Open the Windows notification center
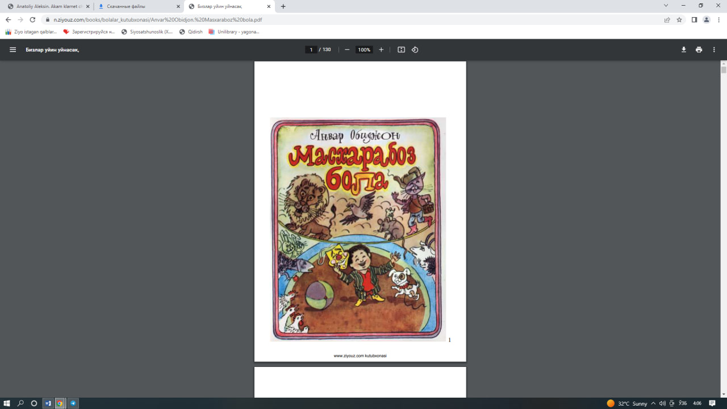 712,403
